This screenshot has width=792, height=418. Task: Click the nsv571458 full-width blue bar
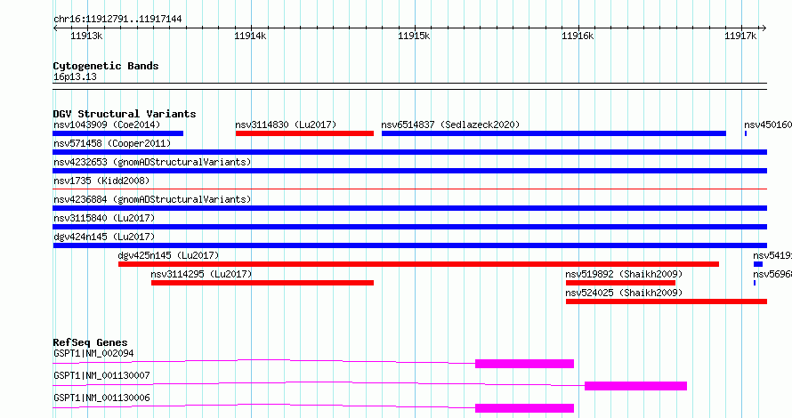(x=410, y=152)
